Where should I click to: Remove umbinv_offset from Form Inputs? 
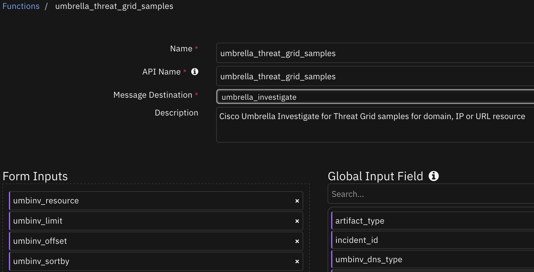click(297, 241)
